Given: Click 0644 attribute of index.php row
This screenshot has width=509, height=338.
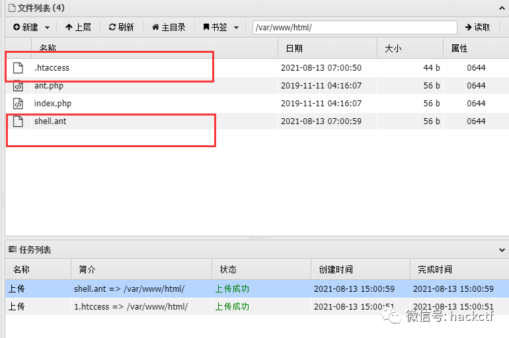Looking at the screenshot, I should coord(476,104).
